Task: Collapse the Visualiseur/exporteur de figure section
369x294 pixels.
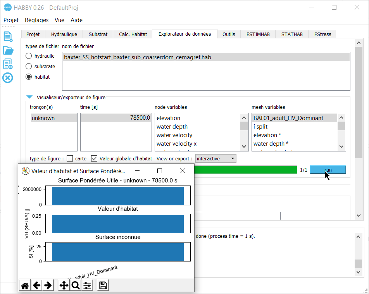Action: click(29, 98)
